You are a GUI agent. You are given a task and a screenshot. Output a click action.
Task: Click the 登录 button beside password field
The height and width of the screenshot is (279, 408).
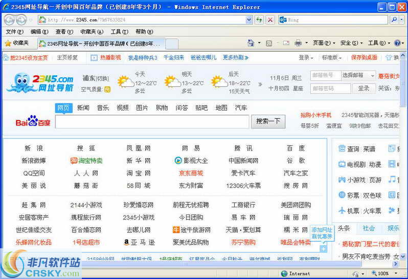tap(364, 89)
